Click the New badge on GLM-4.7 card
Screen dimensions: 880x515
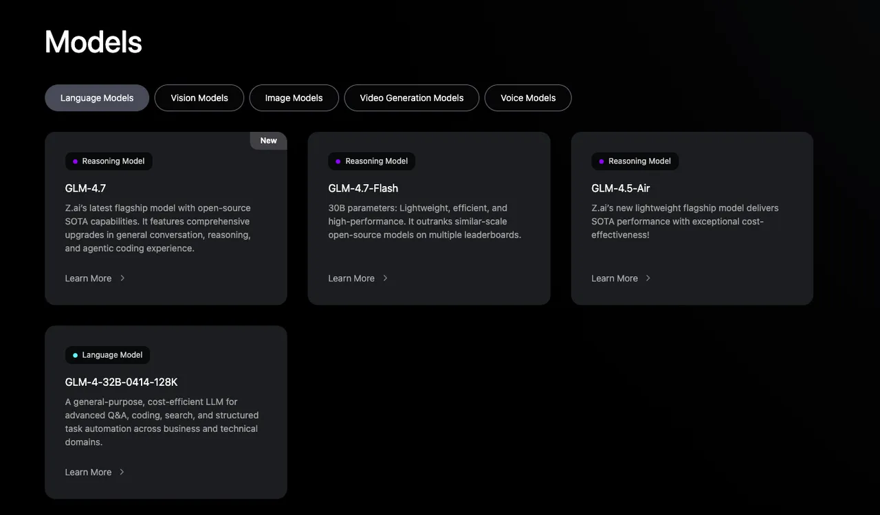click(268, 141)
